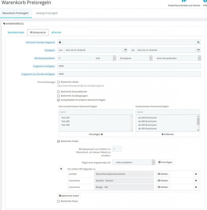Enable Bestimmte Kundengruppen checkbox
Screen dimensions: 207x210
(58, 96)
